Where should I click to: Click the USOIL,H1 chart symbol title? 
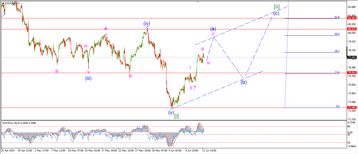[12, 3]
